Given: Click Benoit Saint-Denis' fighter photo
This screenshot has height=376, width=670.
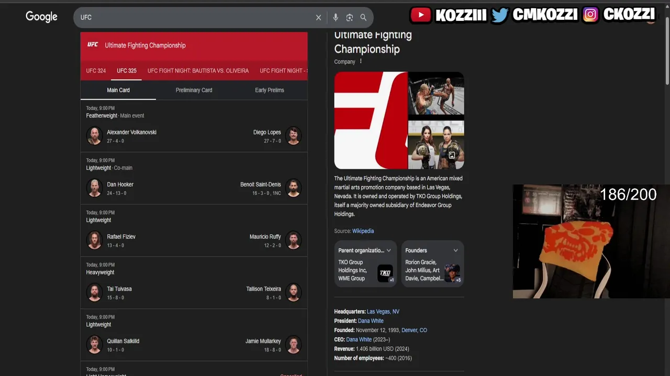Looking at the screenshot, I should tap(294, 188).
